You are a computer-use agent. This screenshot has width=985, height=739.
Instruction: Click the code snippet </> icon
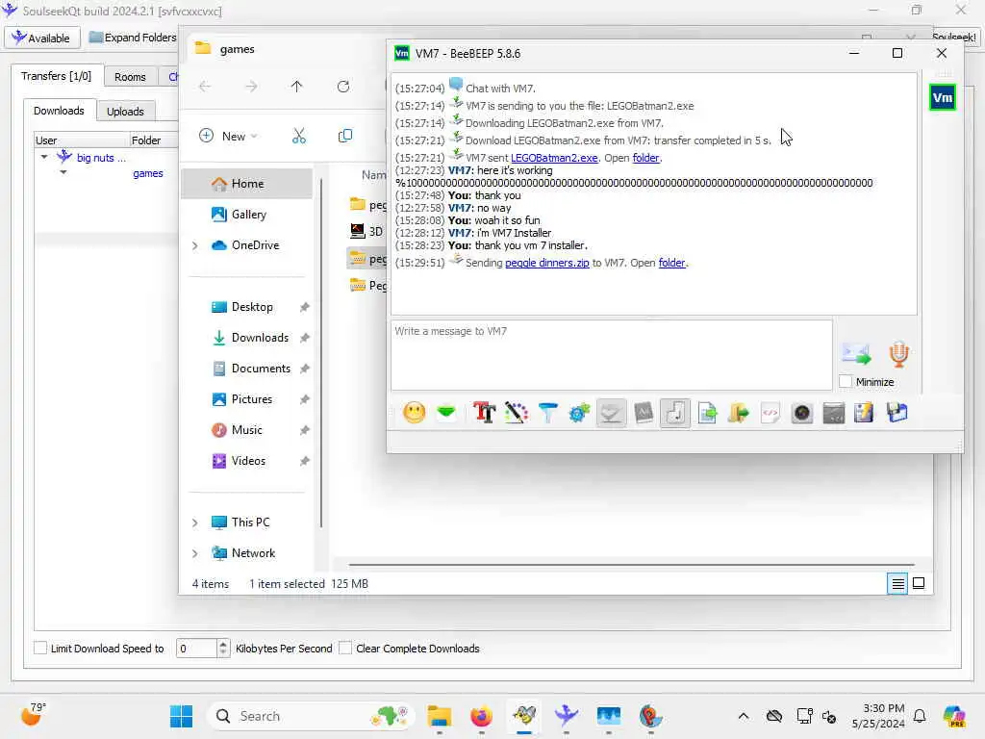pyautogui.click(x=770, y=413)
